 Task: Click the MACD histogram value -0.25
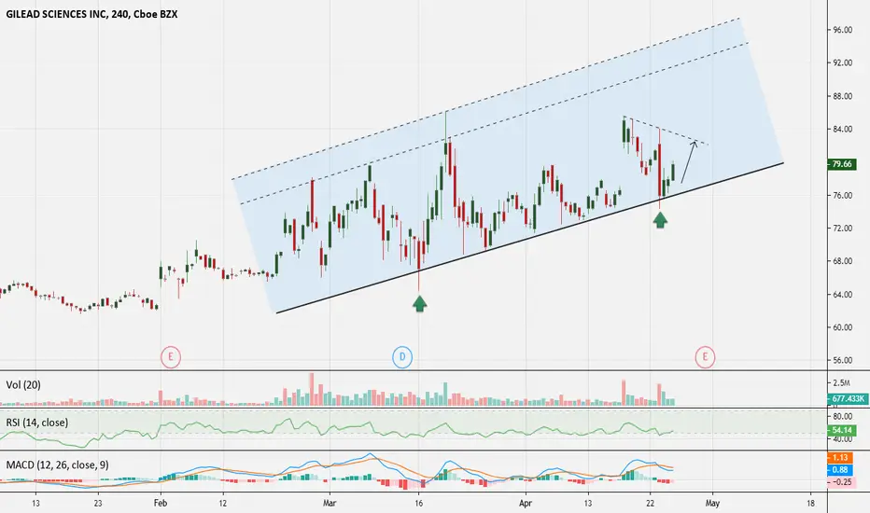[x=841, y=482]
